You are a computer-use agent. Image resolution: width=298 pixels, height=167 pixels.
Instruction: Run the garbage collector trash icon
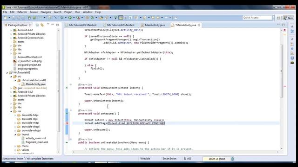pyautogui.click(x=232, y=159)
